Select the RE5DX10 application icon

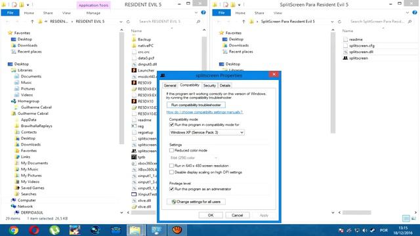coord(134,101)
